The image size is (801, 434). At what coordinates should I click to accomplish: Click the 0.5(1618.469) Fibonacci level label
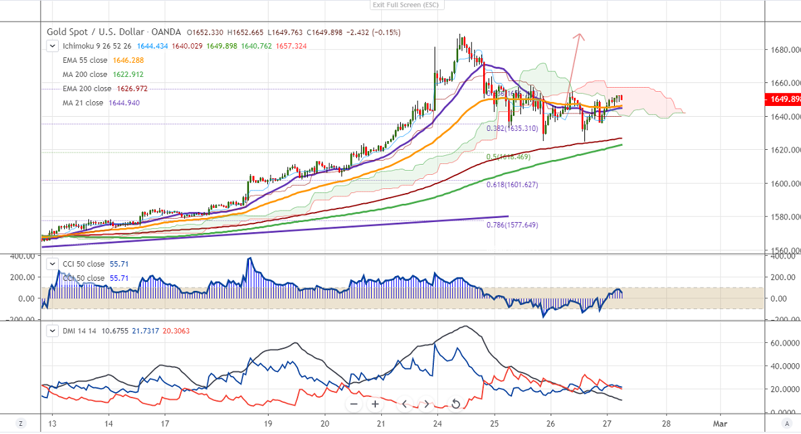pyautogui.click(x=508, y=157)
